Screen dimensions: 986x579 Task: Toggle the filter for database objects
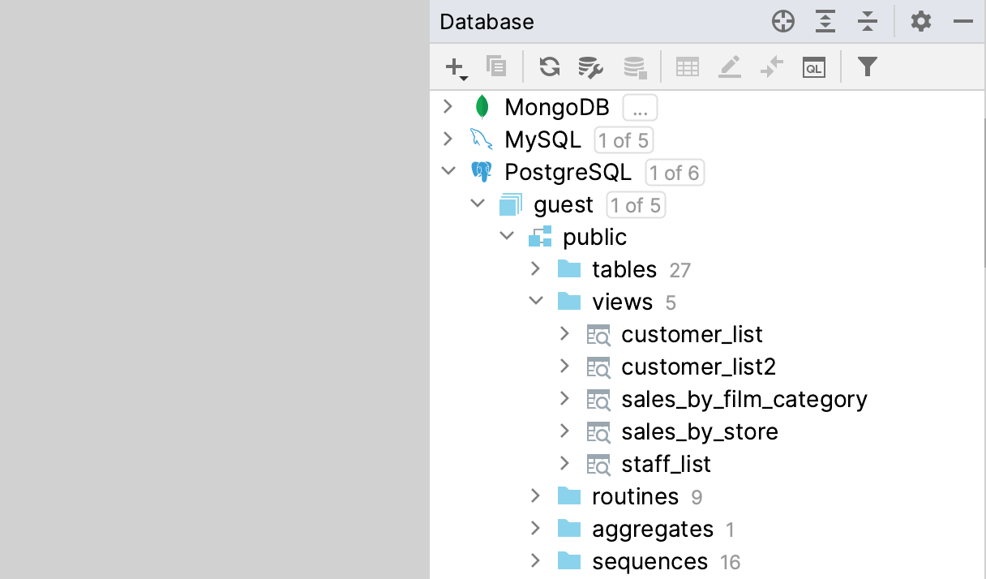pos(867,66)
